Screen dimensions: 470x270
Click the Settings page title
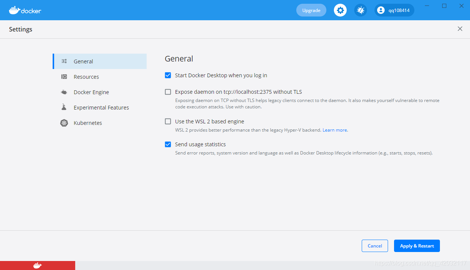pos(21,29)
